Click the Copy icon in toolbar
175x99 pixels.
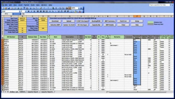(34, 8)
